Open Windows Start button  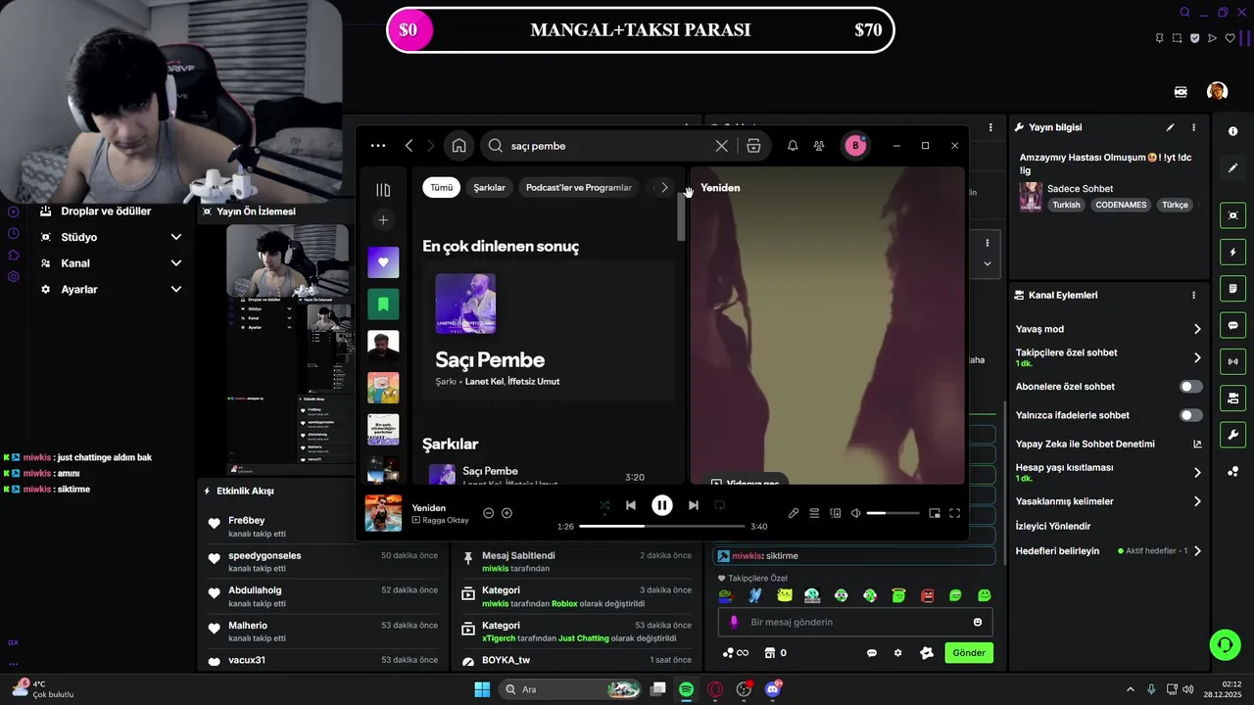(482, 689)
